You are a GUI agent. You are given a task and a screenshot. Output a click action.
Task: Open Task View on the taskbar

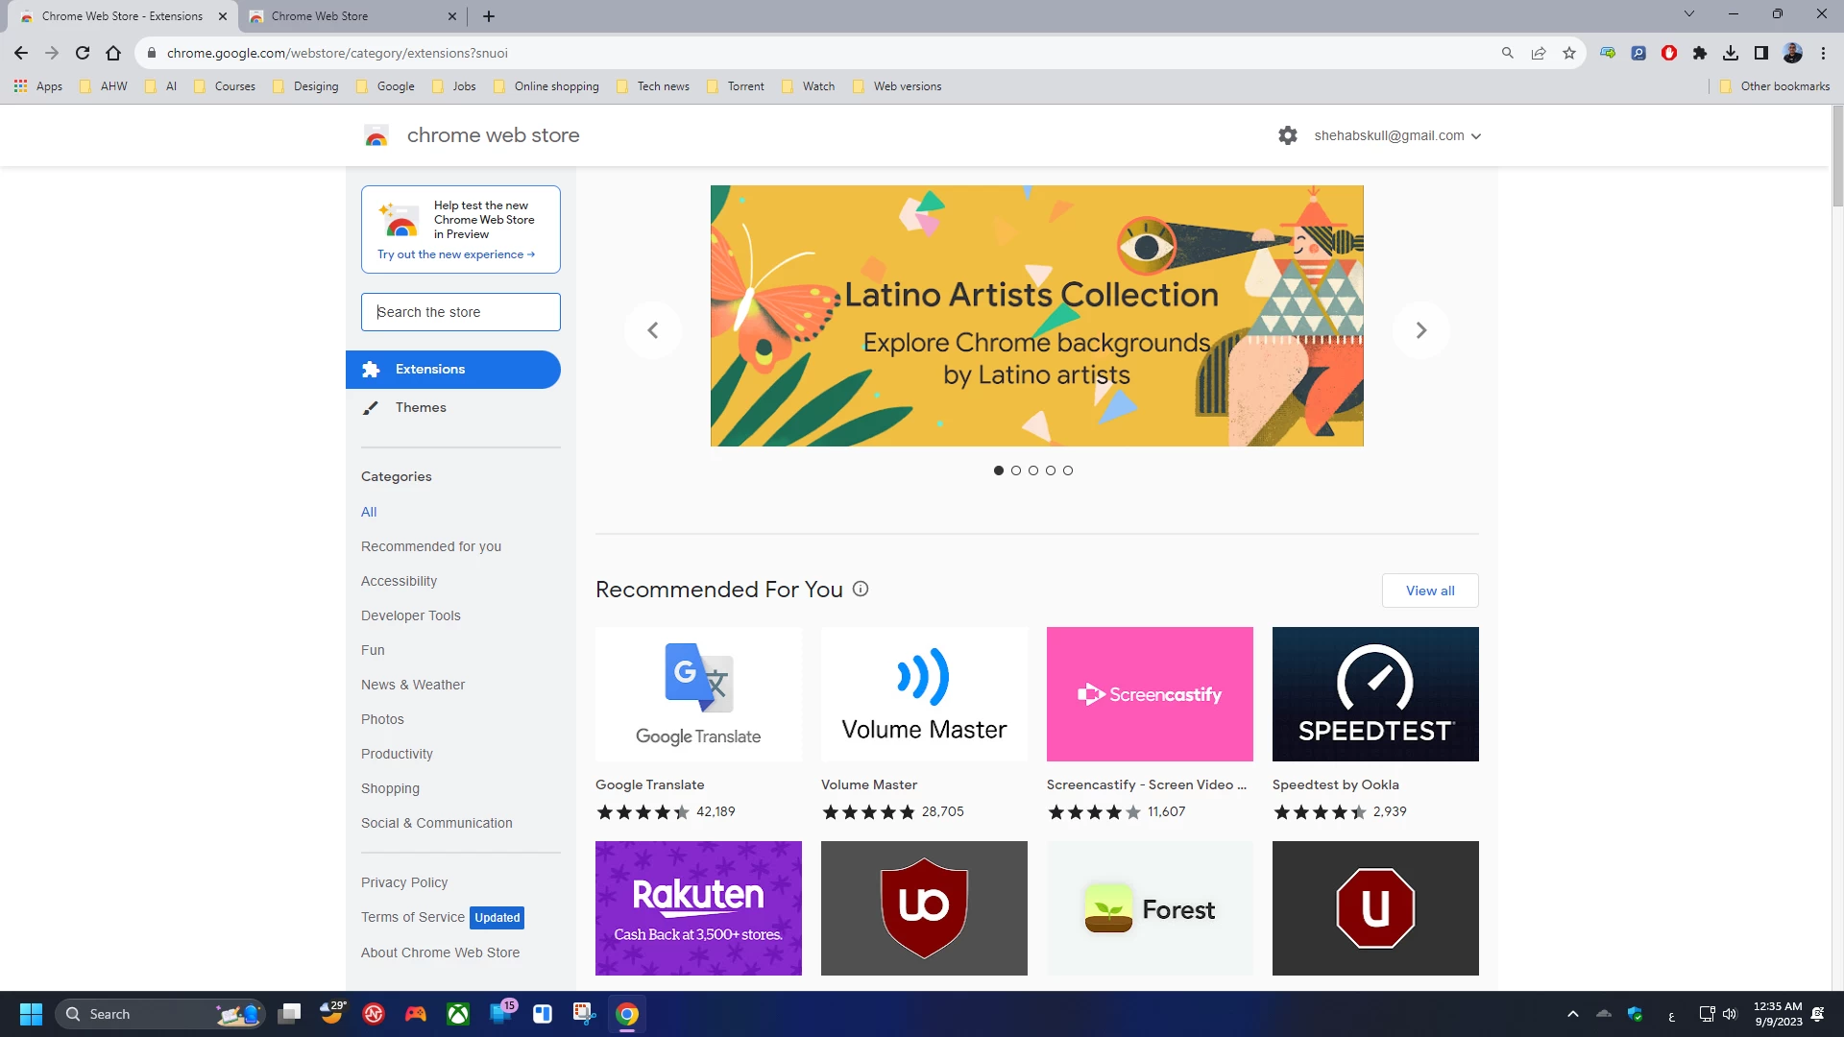pos(289,1014)
